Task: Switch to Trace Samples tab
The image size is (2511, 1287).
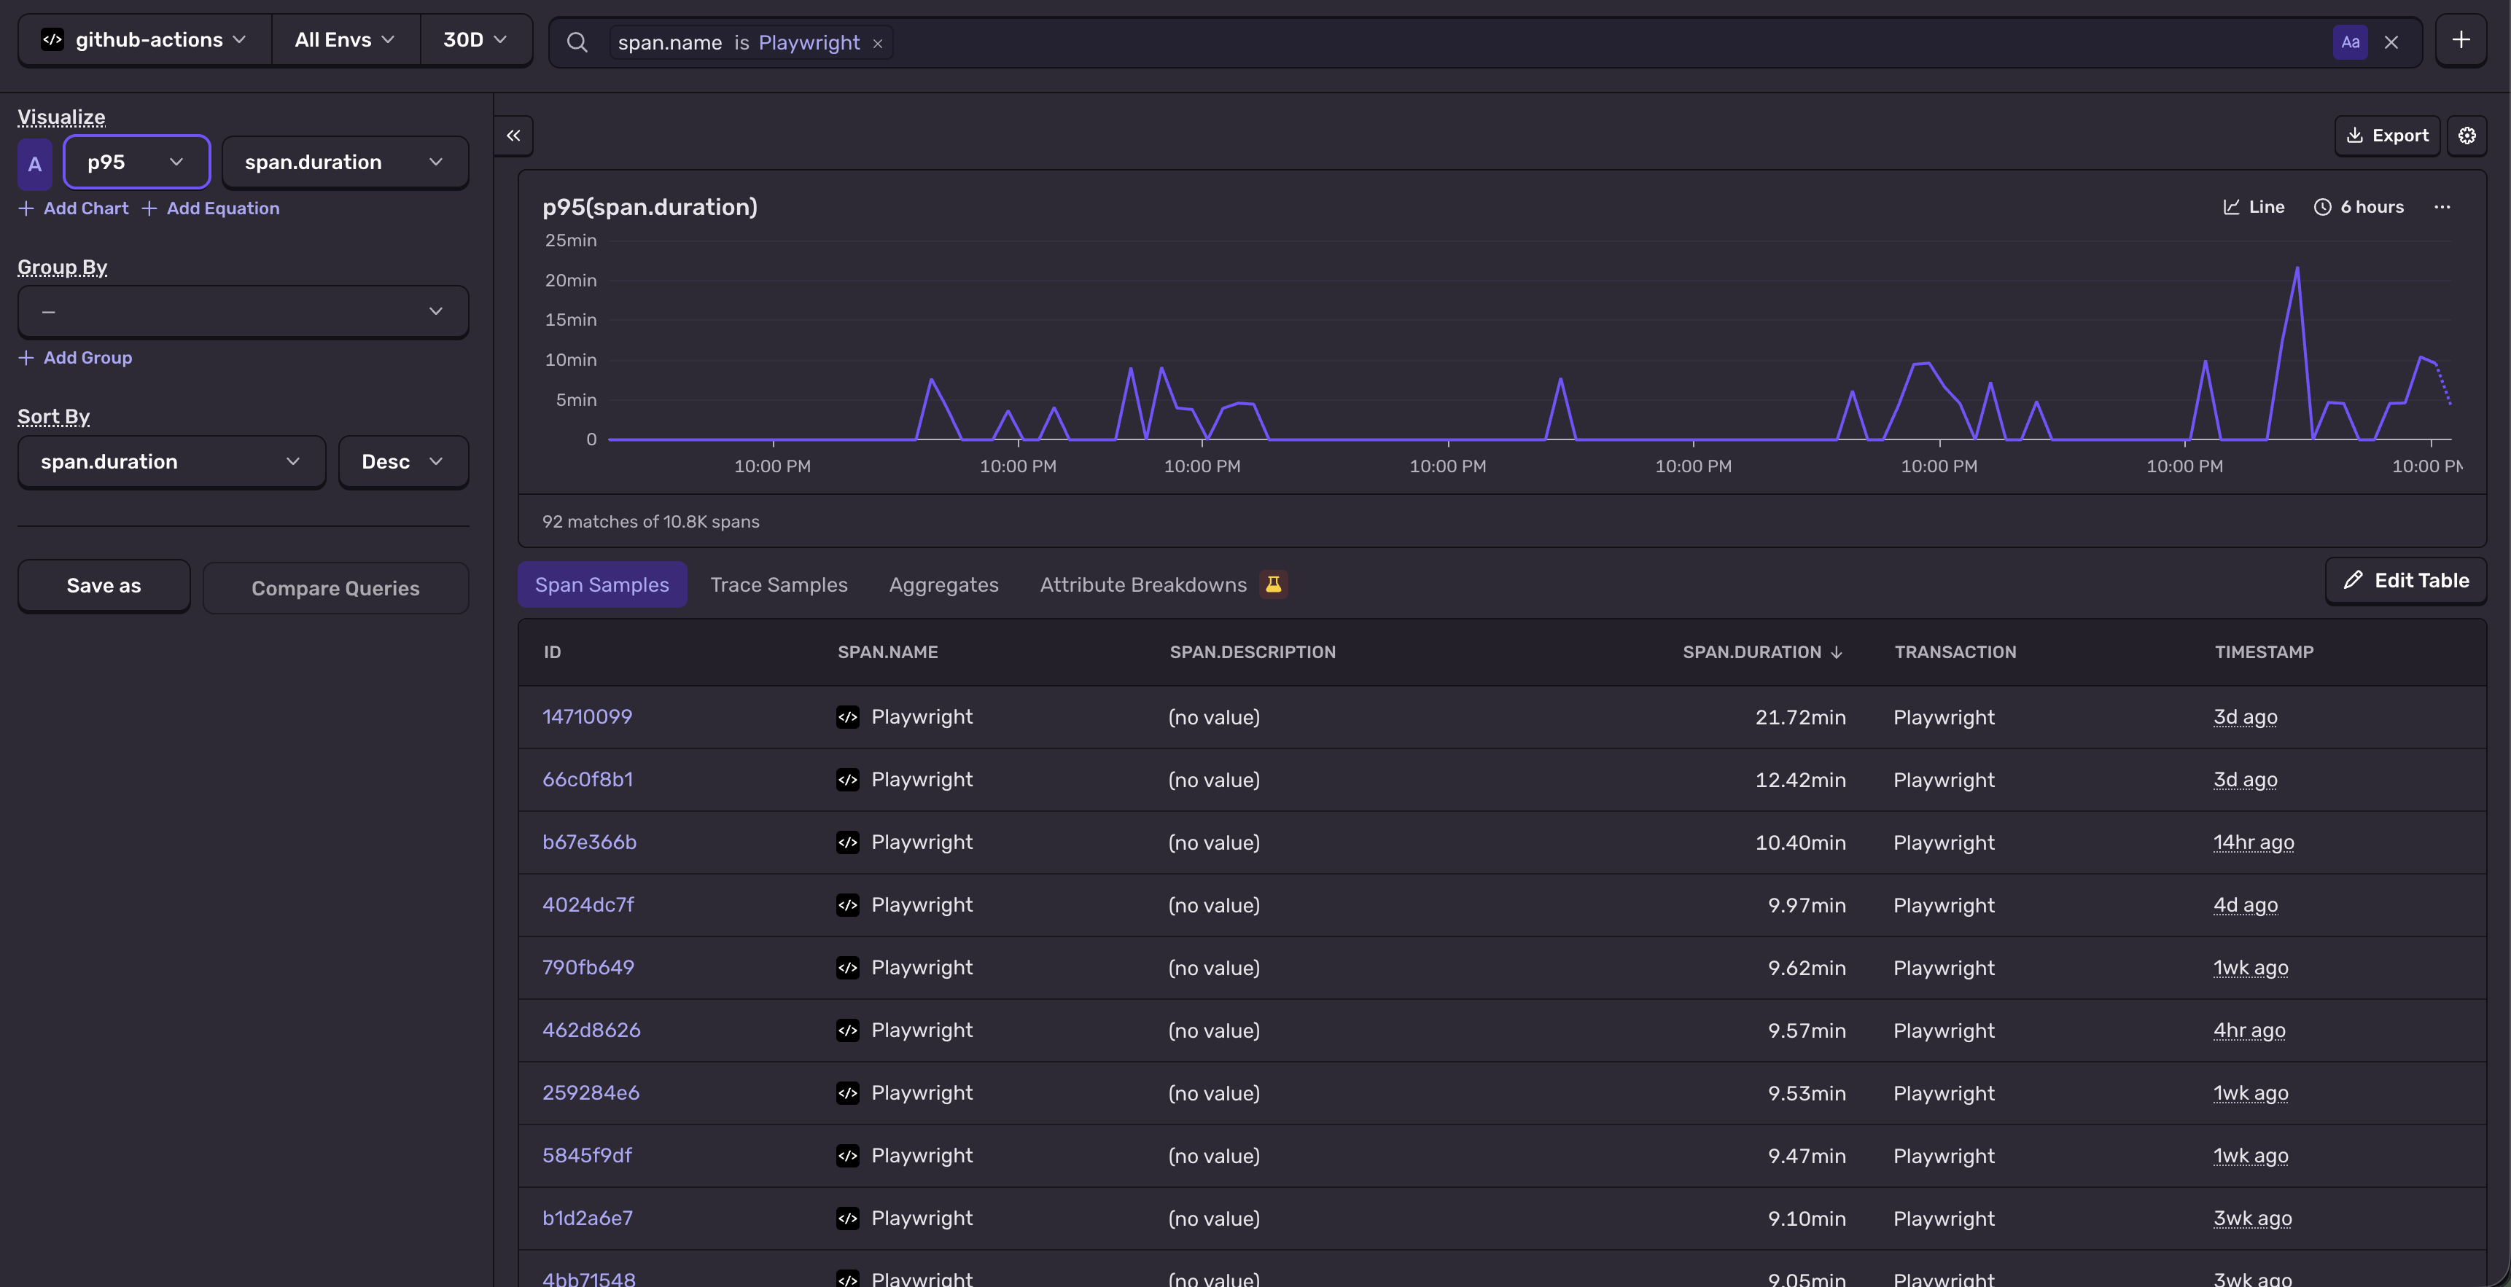Action: pyautogui.click(x=779, y=584)
